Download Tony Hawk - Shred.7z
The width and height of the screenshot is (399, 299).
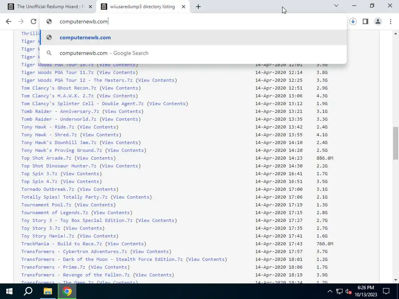49,135
